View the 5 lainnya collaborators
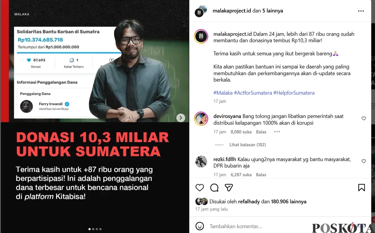Image resolution: width=375 pixels, height=233 pixels. 273,11
